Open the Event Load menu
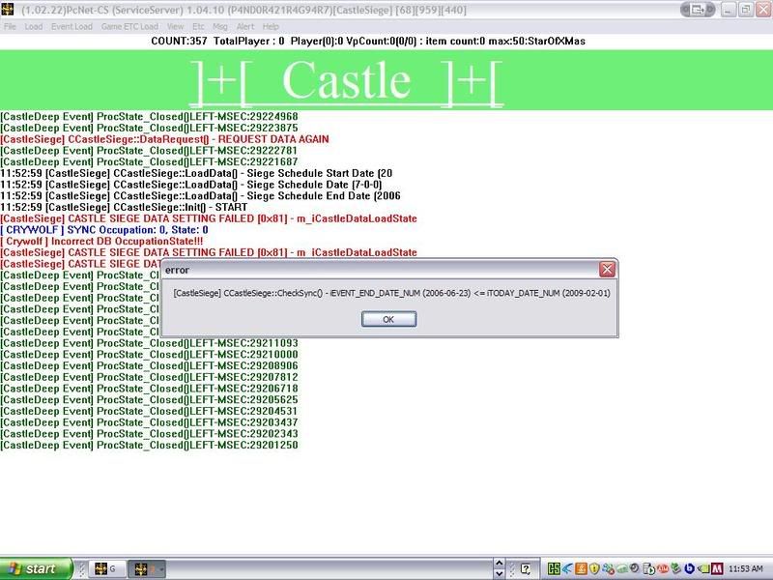Image resolution: width=773 pixels, height=580 pixels. coord(72,26)
